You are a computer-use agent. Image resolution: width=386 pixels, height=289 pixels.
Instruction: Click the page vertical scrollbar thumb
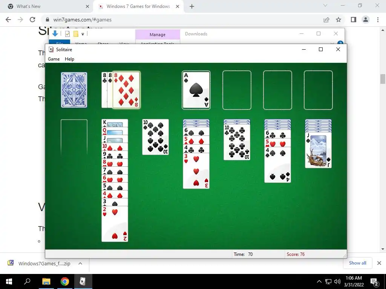click(383, 79)
